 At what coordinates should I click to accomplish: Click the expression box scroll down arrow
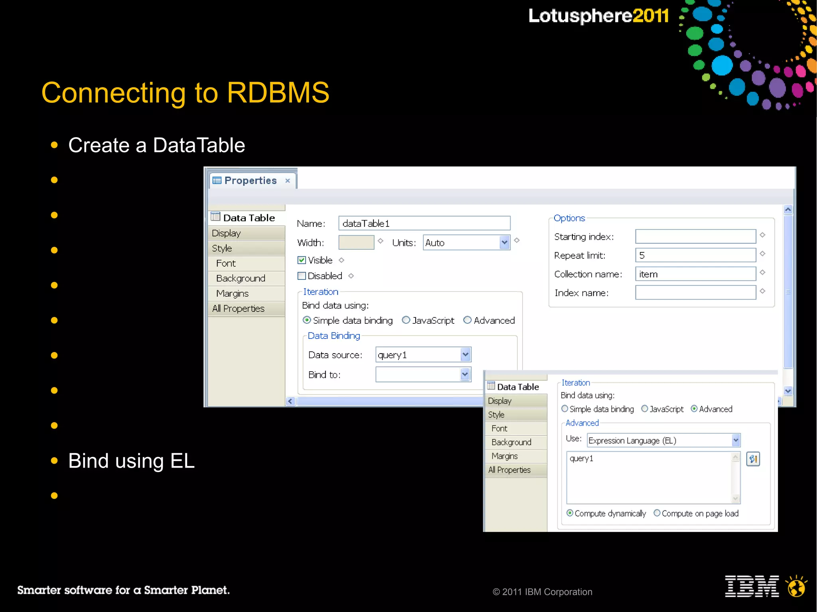736,499
